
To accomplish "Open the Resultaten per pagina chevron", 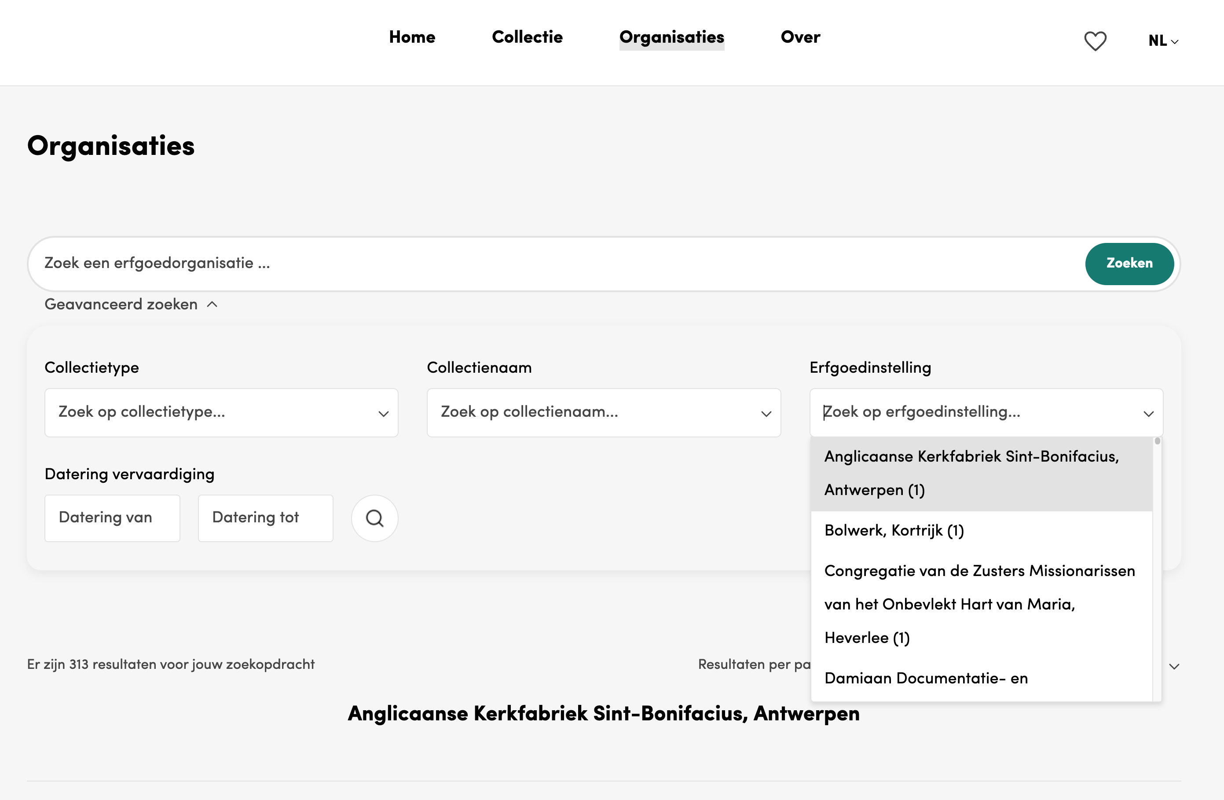I will pos(1174,666).
